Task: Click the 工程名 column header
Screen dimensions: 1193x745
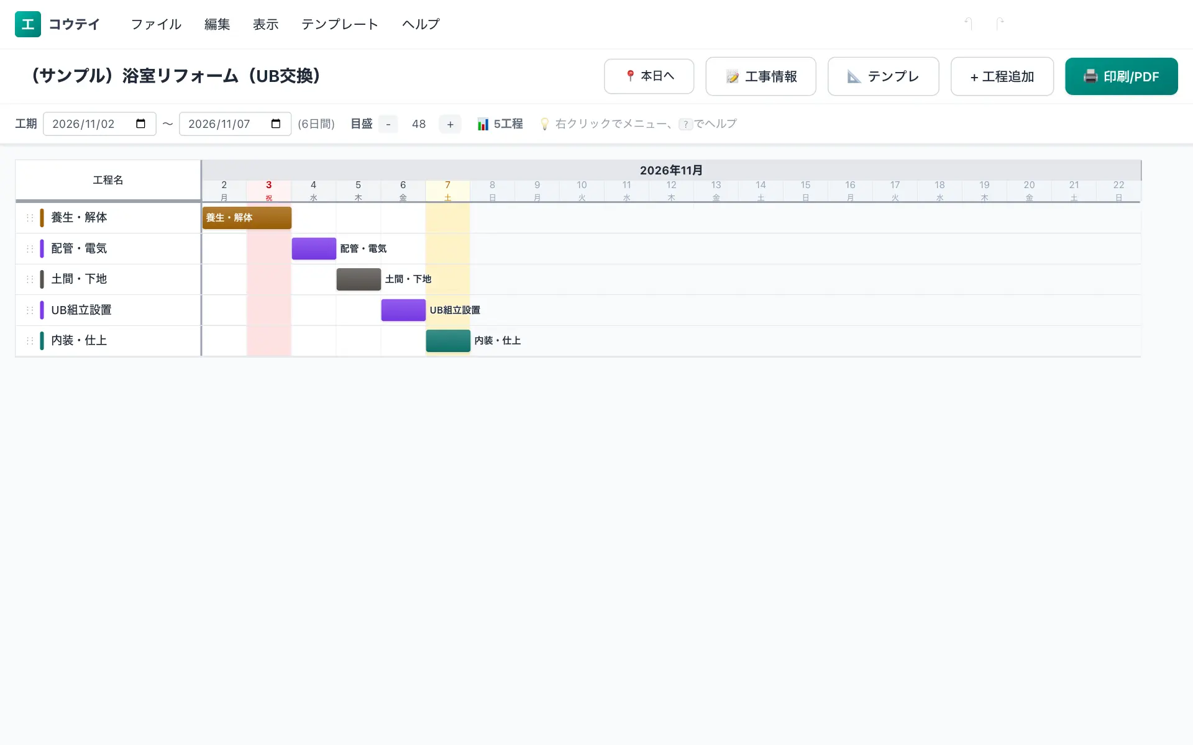Action: (x=108, y=180)
